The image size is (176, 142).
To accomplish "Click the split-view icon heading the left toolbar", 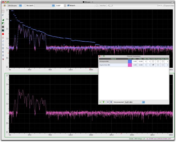I will click(3, 11).
